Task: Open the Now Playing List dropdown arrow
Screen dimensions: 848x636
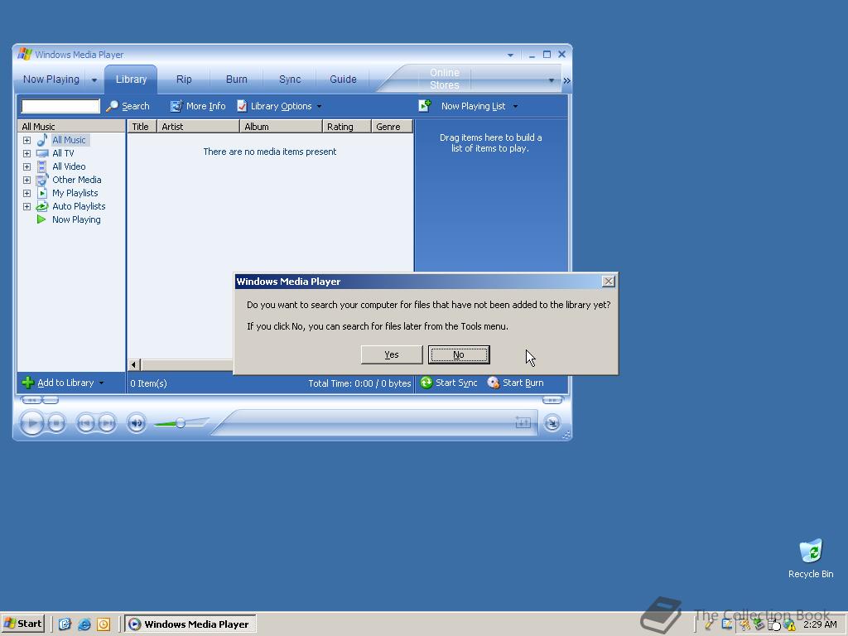Action: pyautogui.click(x=515, y=107)
